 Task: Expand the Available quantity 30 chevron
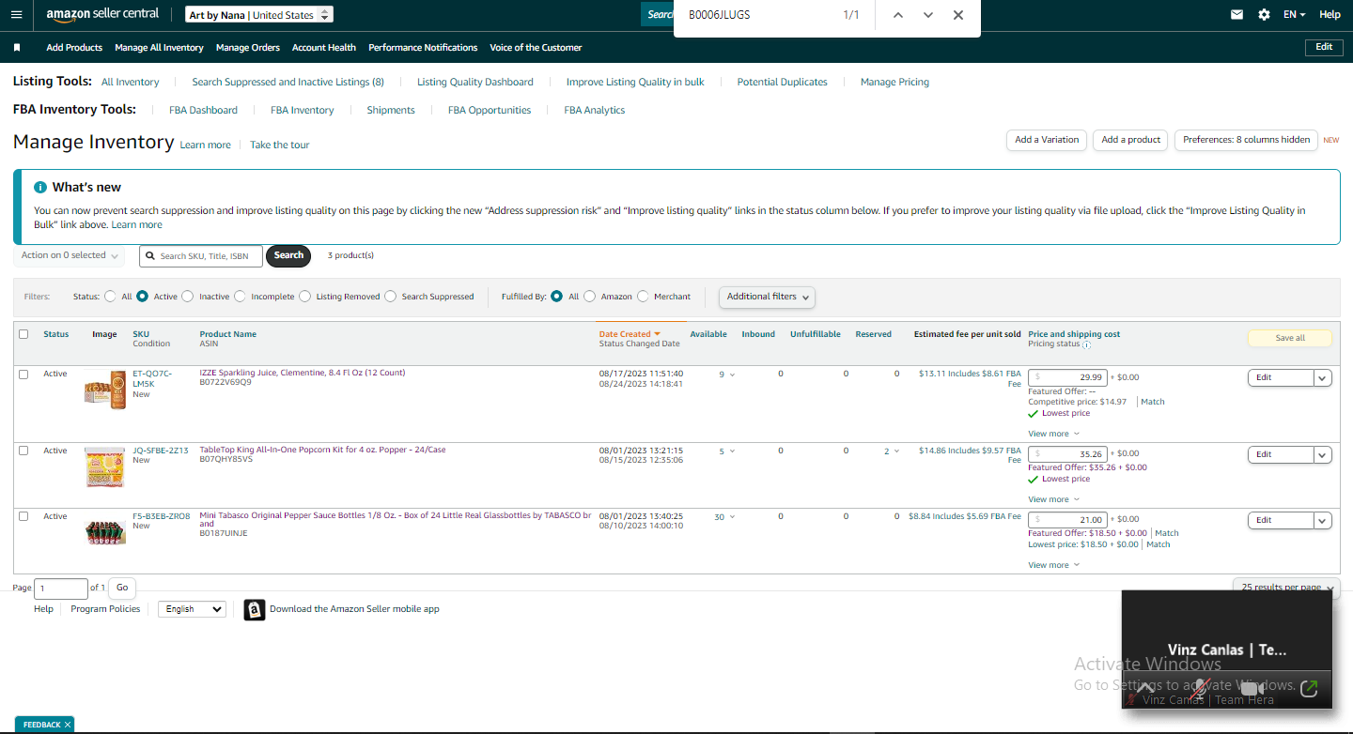point(732,517)
